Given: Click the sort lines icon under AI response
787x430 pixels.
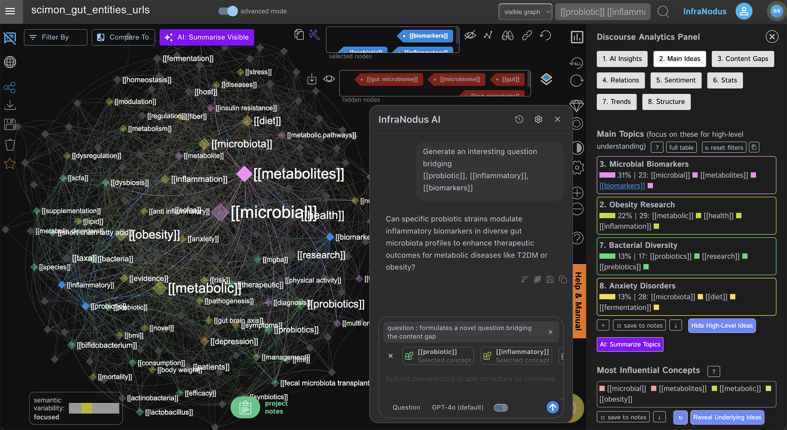Looking at the screenshot, I should pyautogui.click(x=525, y=280).
